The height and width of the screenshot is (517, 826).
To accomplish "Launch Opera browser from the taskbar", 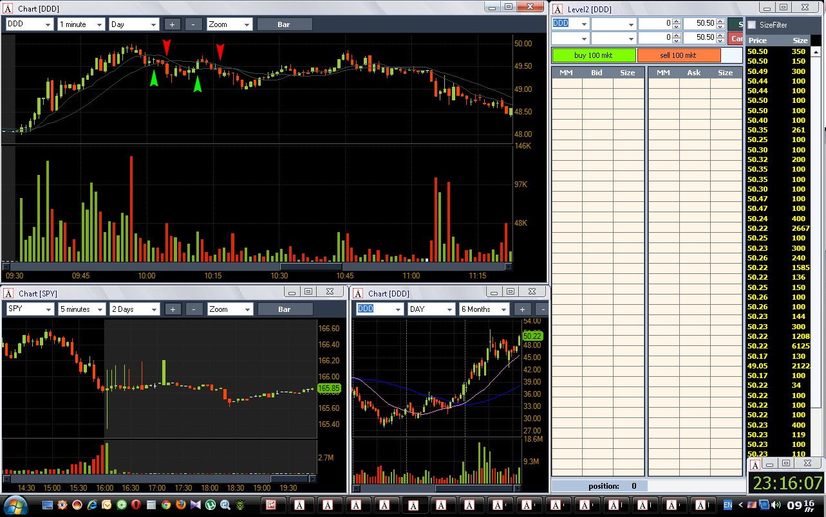I will tap(136, 505).
